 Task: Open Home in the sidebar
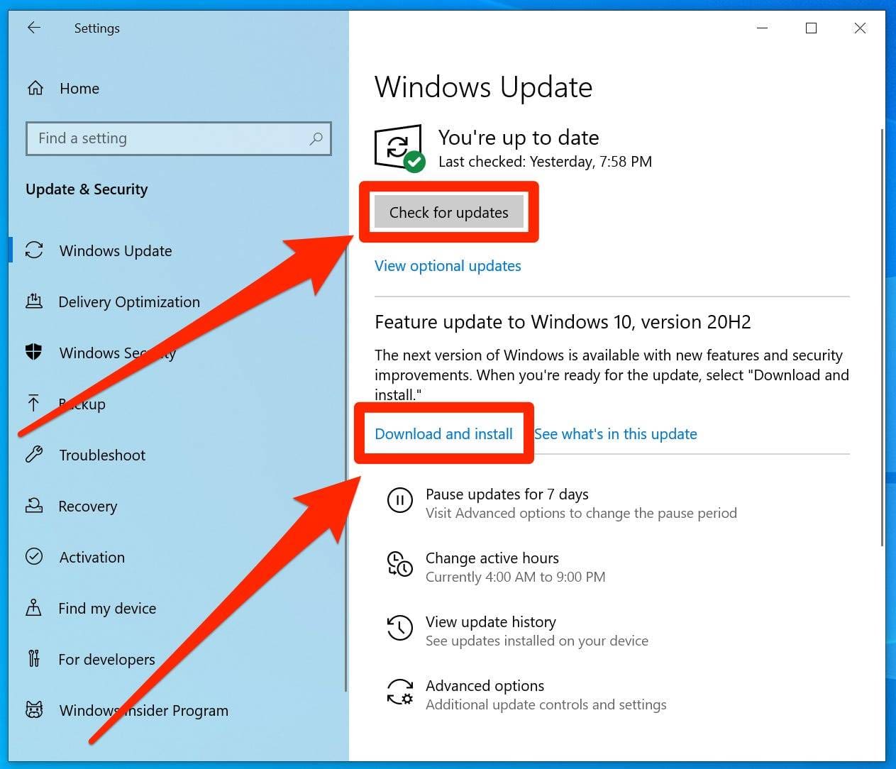[79, 89]
